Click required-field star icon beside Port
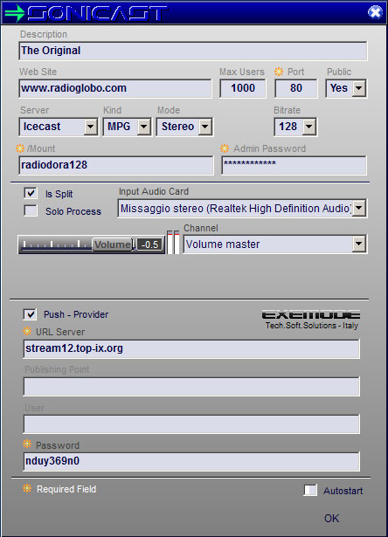The image size is (388, 537). pos(279,72)
